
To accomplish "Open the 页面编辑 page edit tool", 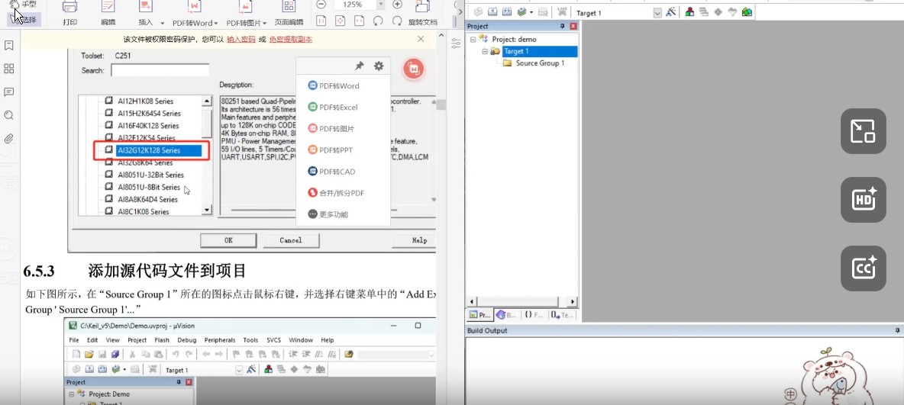I will (289, 8).
